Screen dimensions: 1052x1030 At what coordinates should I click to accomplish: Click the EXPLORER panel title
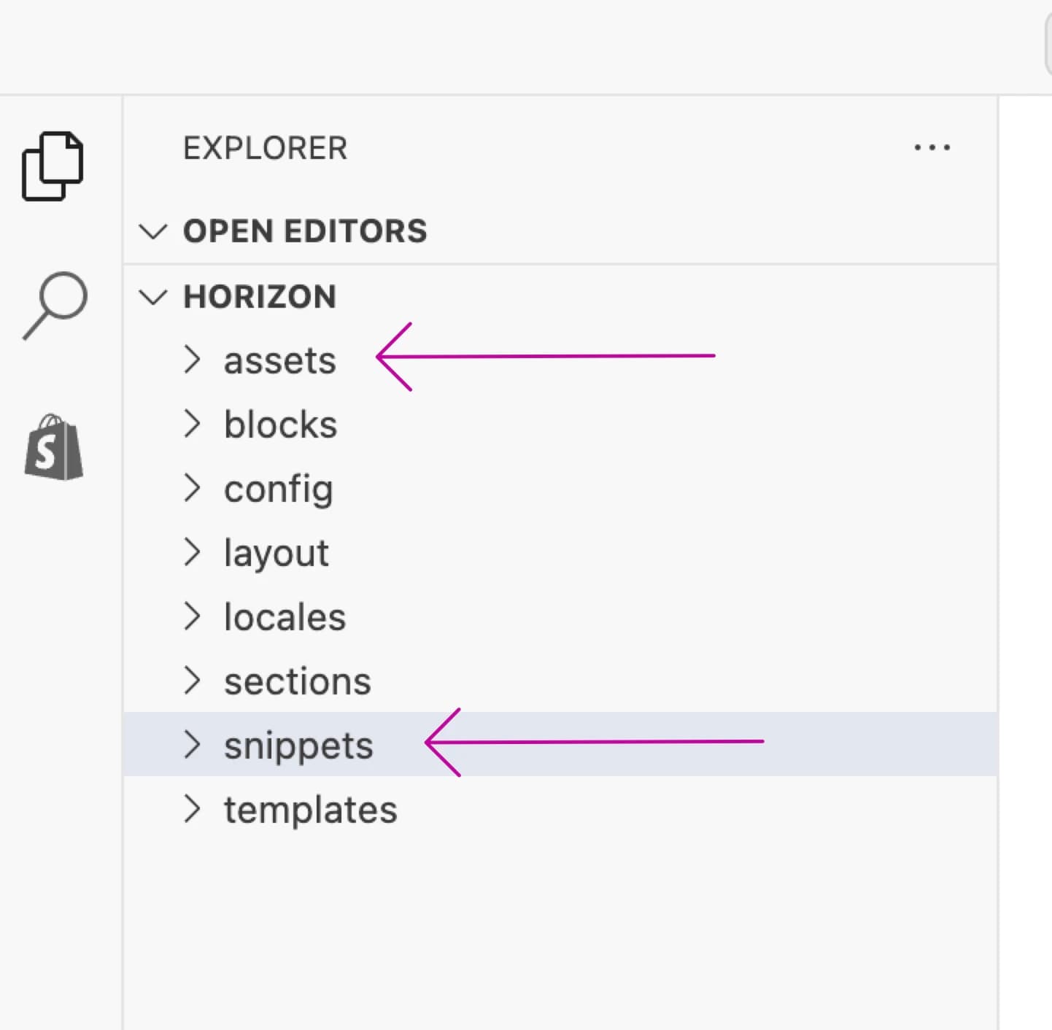(x=265, y=148)
